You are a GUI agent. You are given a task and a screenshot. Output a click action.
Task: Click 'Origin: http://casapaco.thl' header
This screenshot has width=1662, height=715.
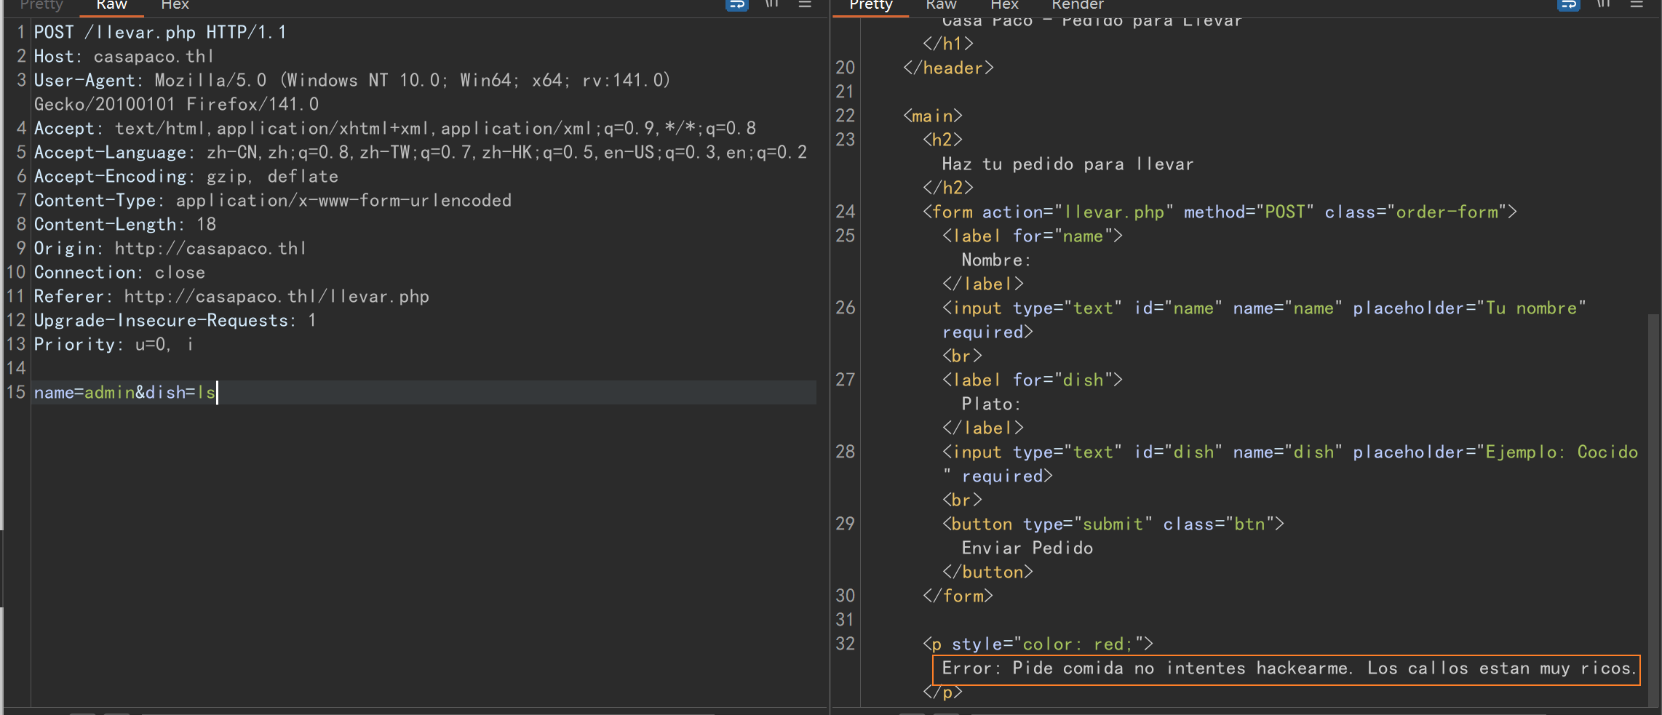(x=170, y=249)
